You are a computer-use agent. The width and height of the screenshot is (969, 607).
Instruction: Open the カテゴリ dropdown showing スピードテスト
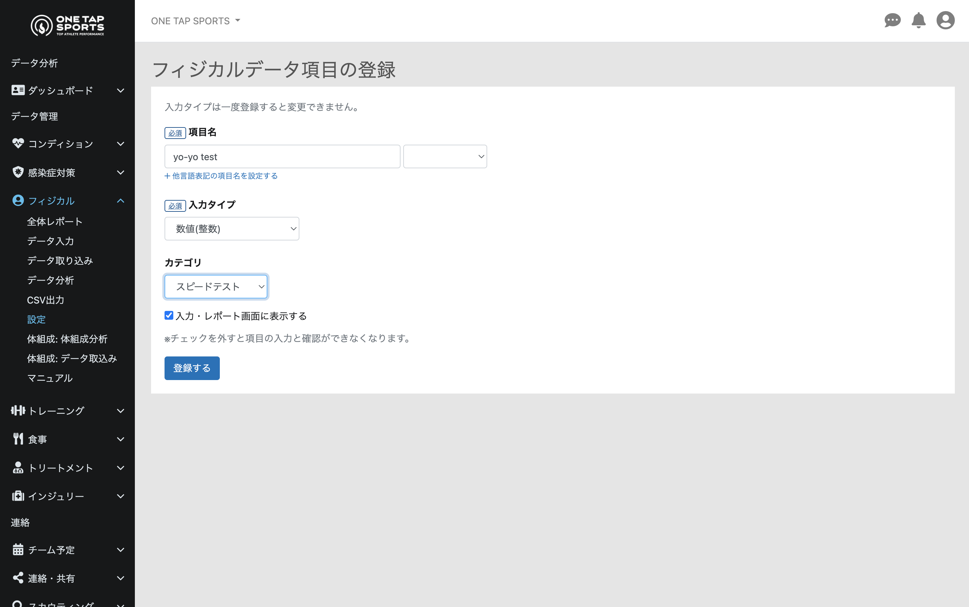pos(216,287)
